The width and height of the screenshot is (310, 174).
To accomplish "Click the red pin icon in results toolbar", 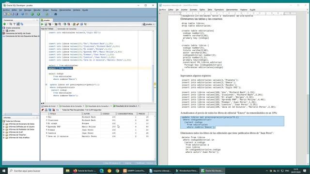I will (43, 110).
